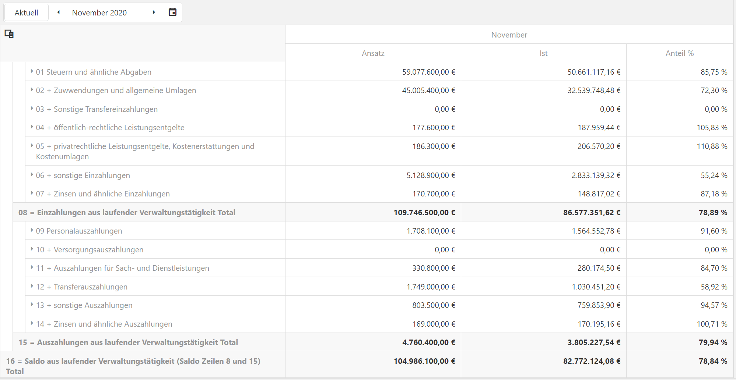Click the 09 Personalauszahlungen label
736x380 pixels.
(79, 231)
